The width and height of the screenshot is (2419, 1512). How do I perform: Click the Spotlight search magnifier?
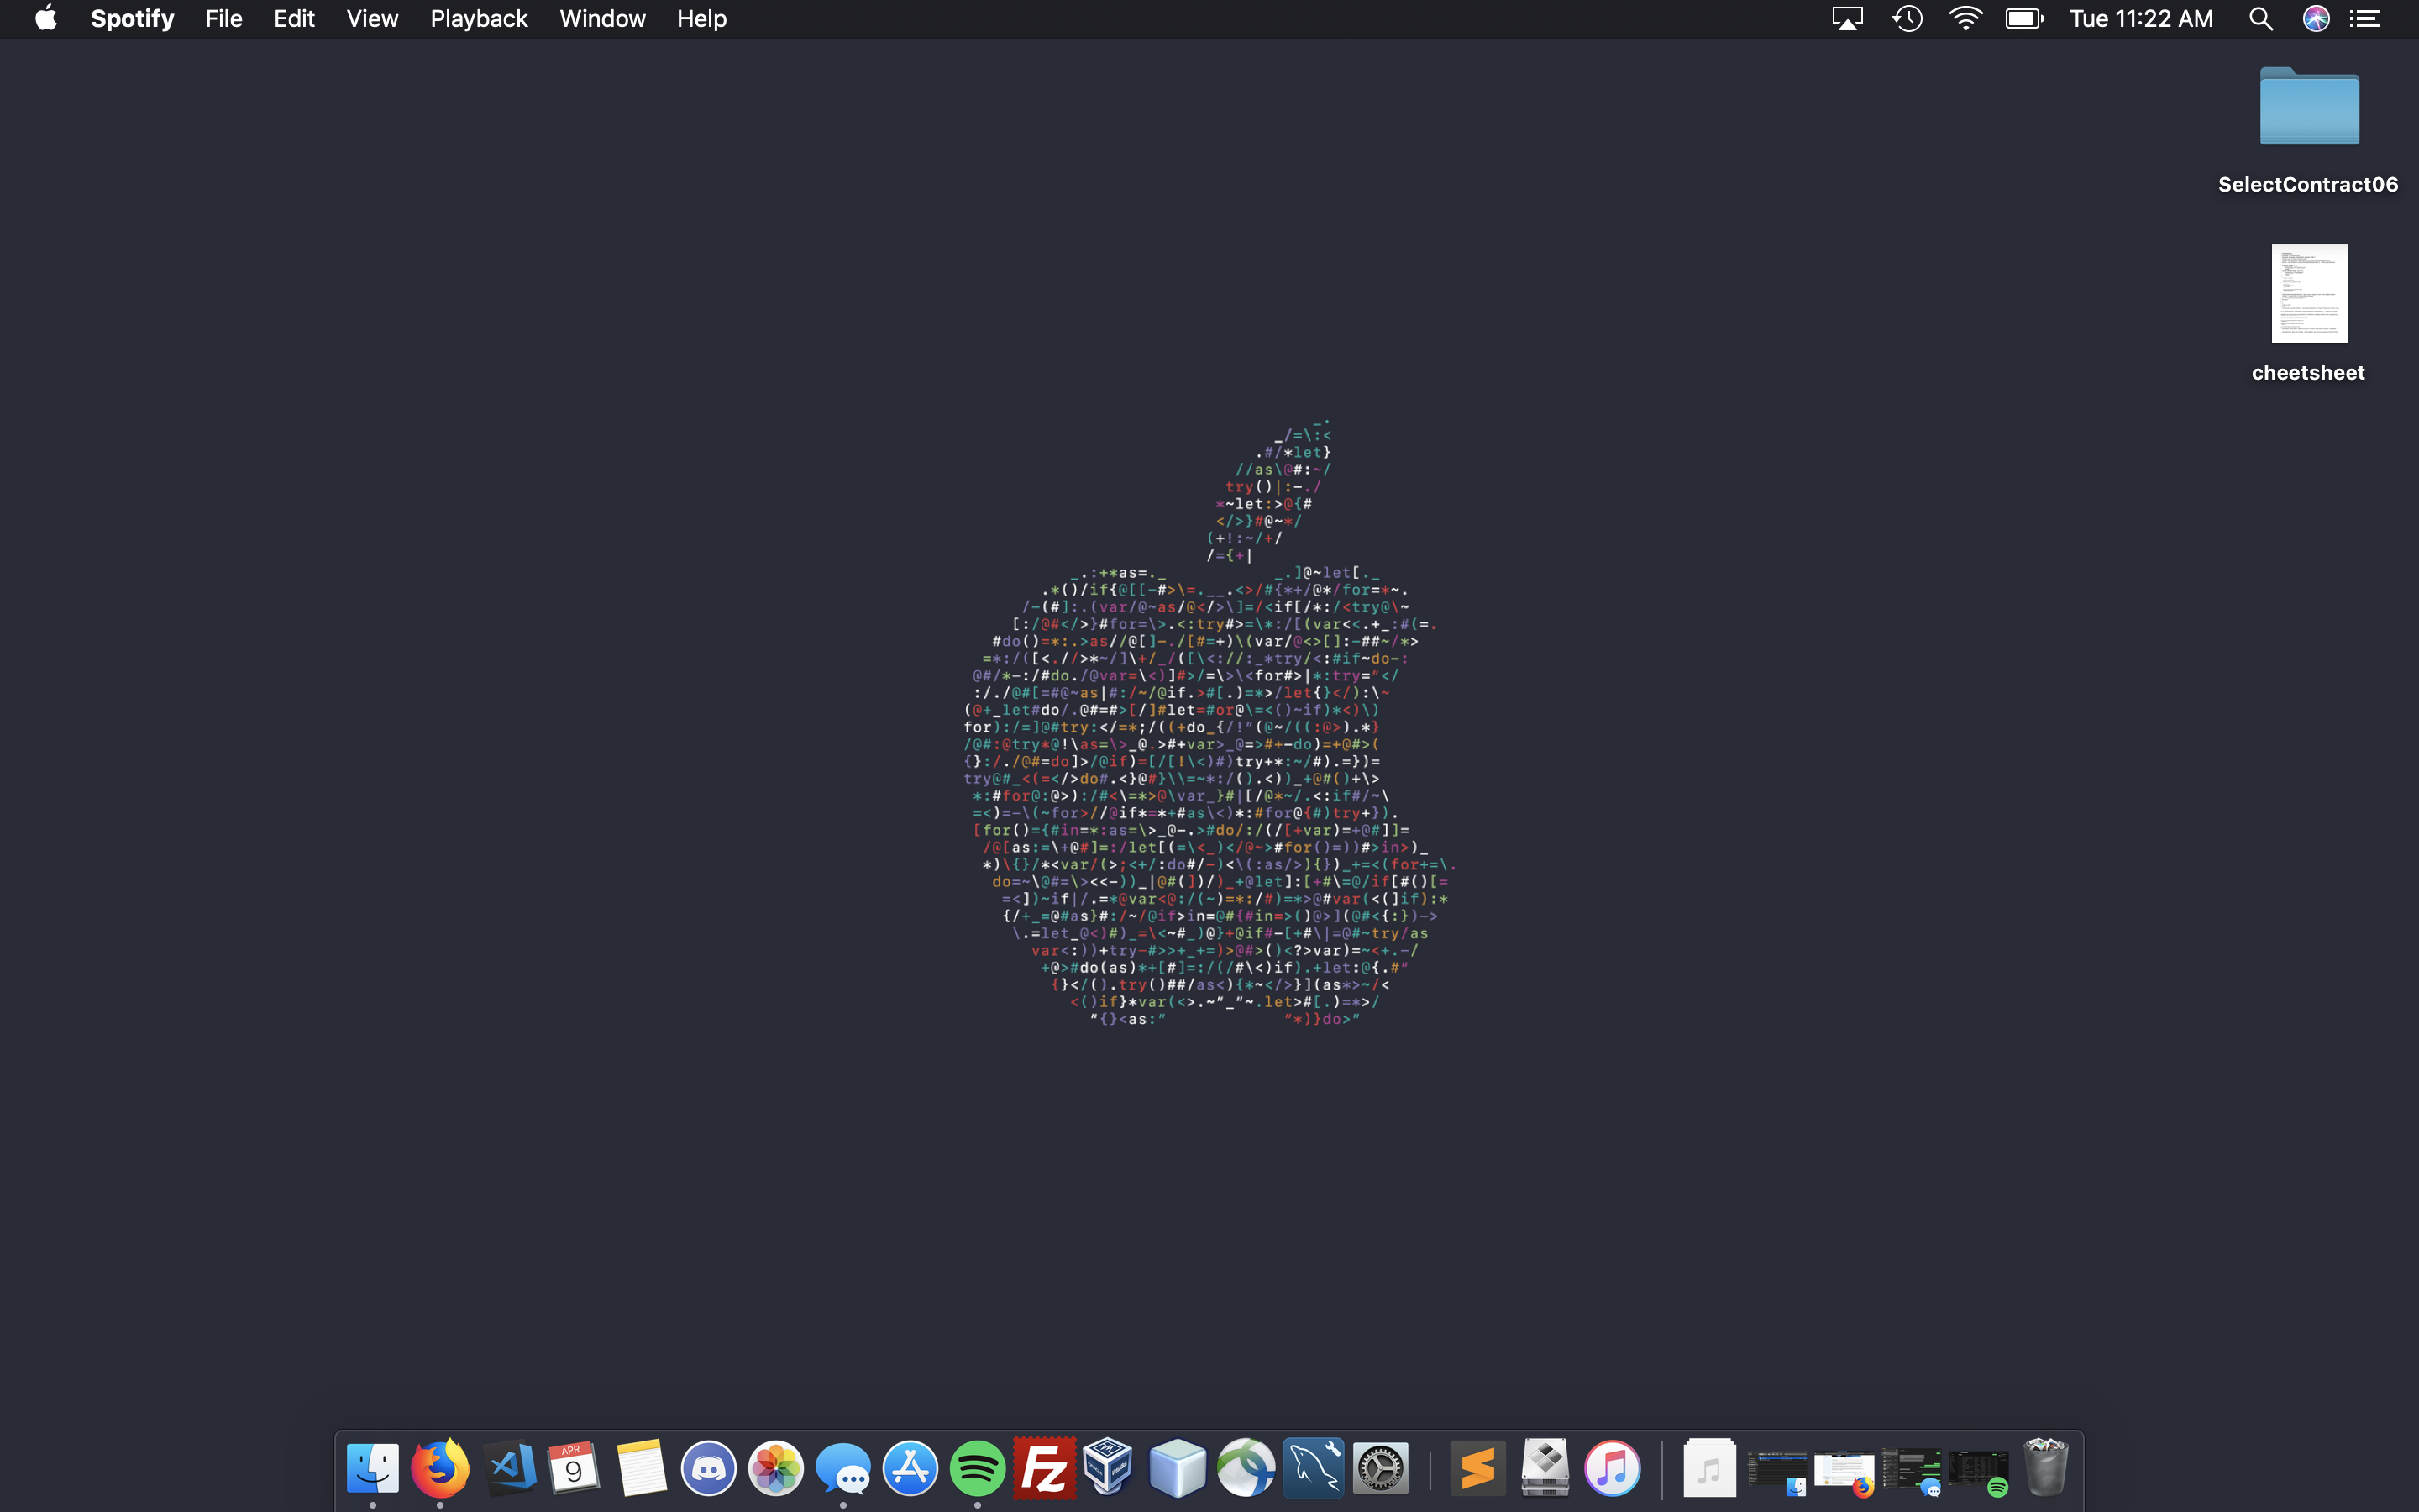[x=2260, y=19]
